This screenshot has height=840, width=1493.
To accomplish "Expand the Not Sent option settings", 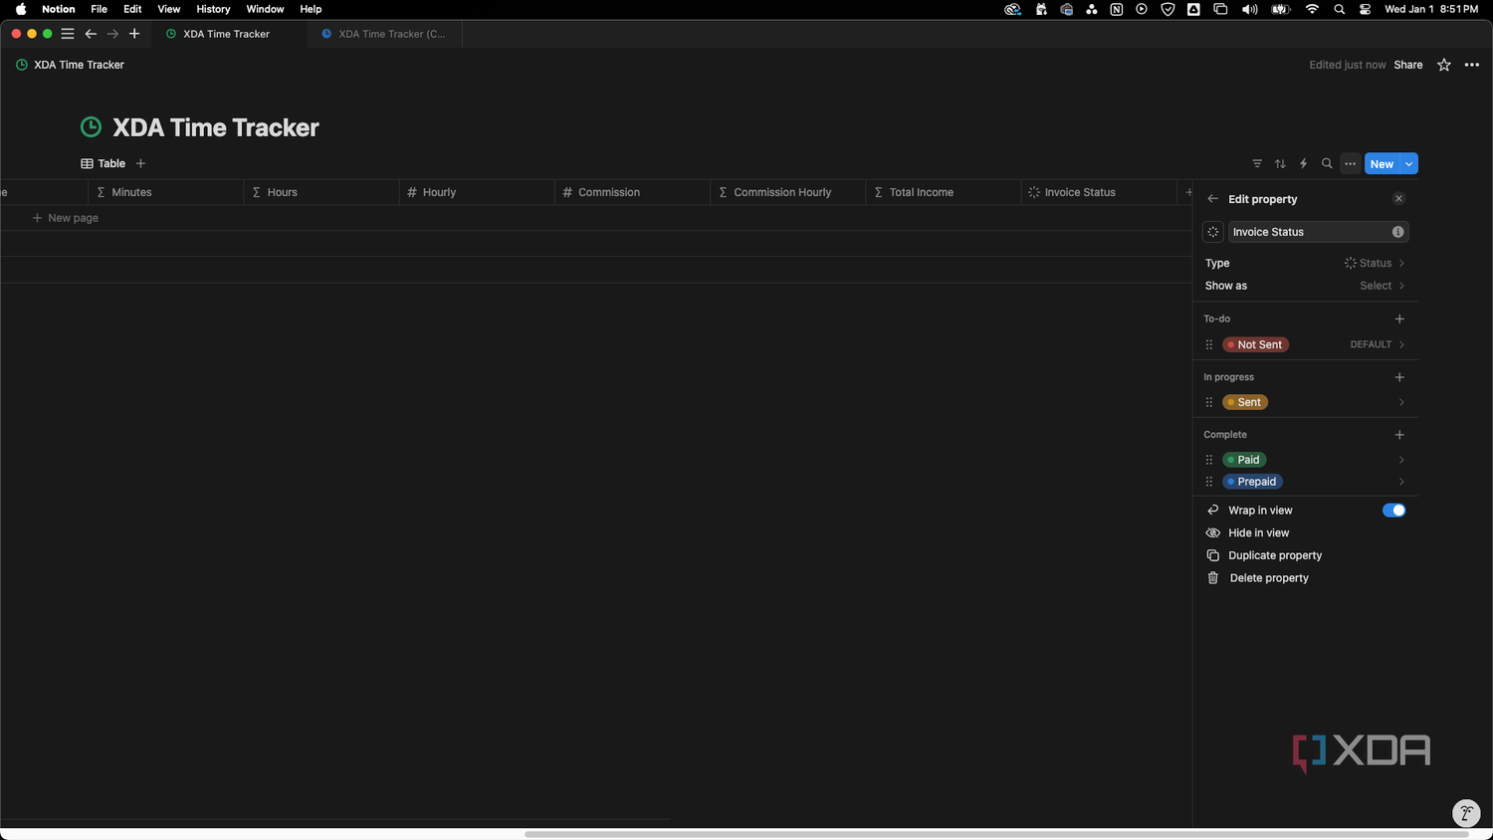I will click(1401, 344).
